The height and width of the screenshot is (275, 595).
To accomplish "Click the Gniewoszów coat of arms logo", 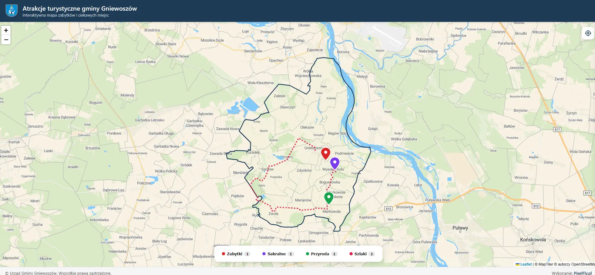I will point(12,11).
